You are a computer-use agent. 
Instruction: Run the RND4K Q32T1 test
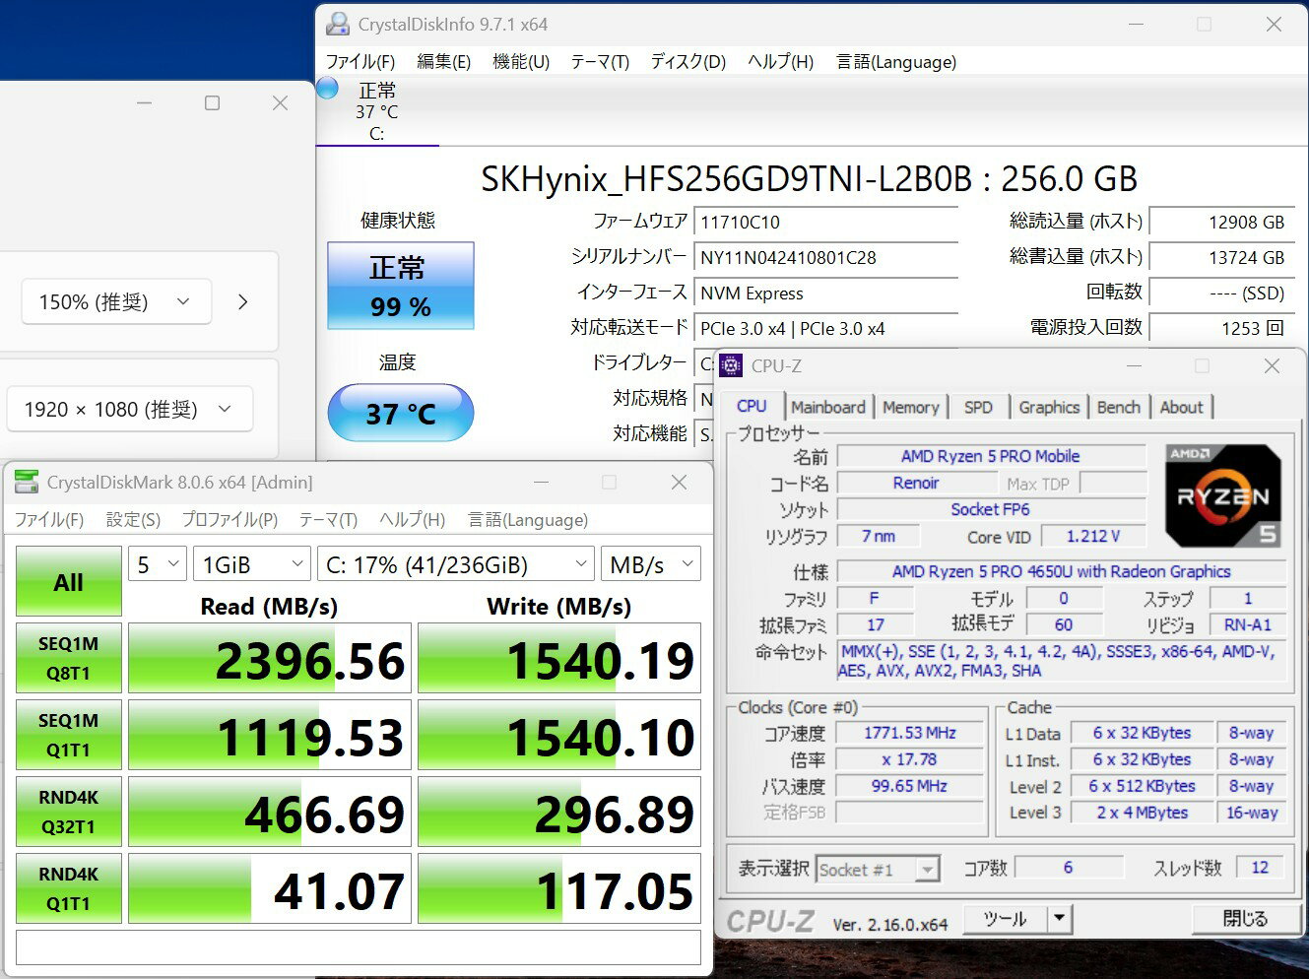(x=68, y=812)
